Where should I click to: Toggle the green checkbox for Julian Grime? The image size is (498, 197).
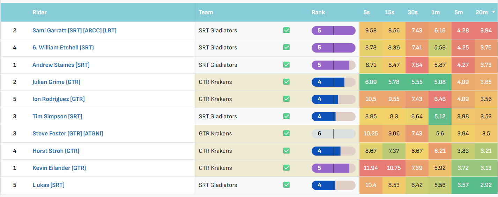click(287, 82)
